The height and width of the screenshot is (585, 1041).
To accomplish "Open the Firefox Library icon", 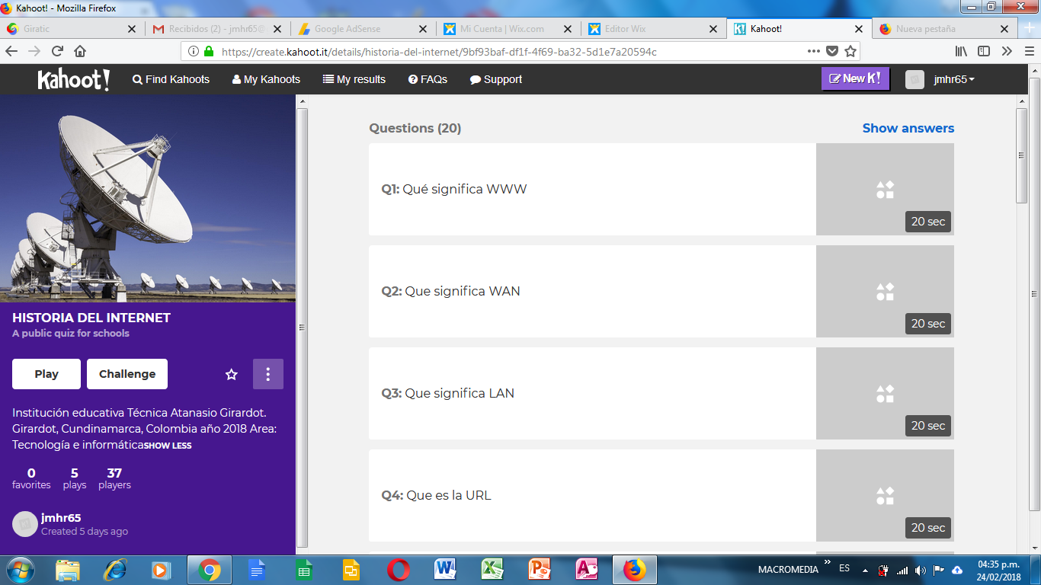I will pyautogui.click(x=962, y=51).
